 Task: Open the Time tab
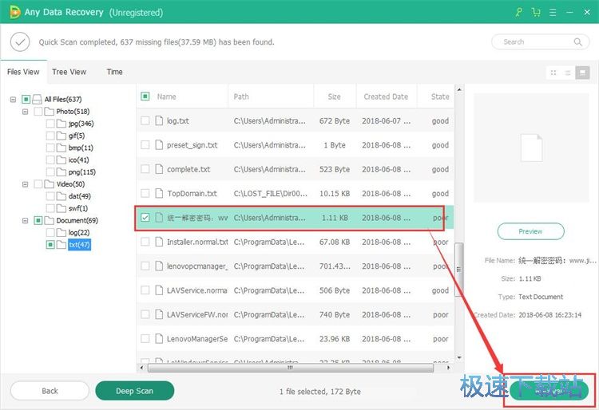[x=114, y=72]
